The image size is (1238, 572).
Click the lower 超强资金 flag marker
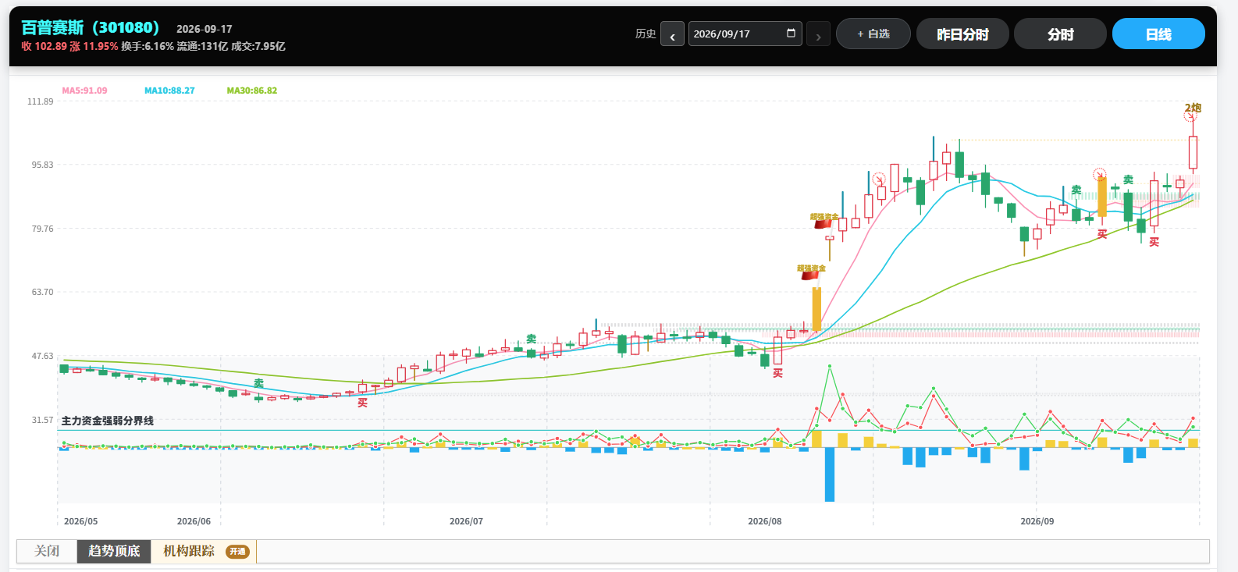coord(811,272)
